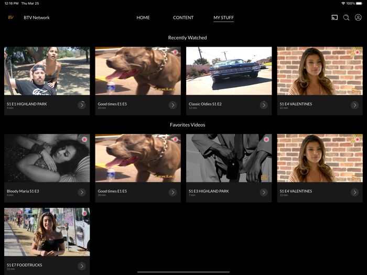Unfavorite Good times E1 E5 in Recently Watched
The height and width of the screenshot is (275, 367).
[x=175, y=52]
